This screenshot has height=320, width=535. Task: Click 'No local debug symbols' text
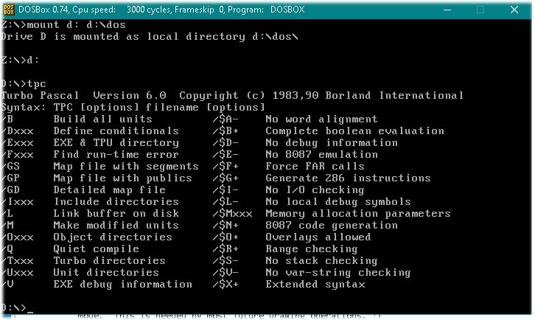[338, 201]
